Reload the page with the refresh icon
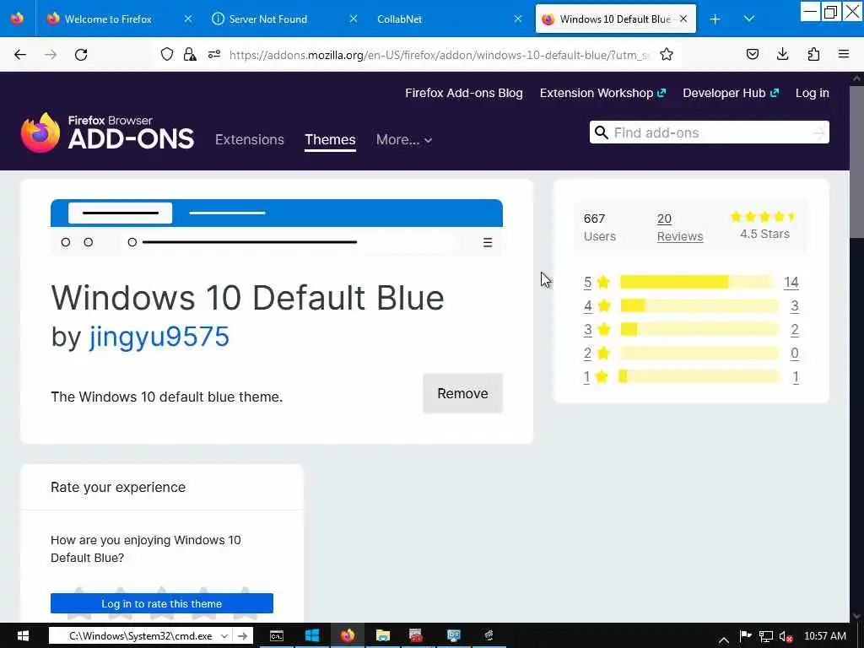This screenshot has height=648, width=864. point(81,54)
